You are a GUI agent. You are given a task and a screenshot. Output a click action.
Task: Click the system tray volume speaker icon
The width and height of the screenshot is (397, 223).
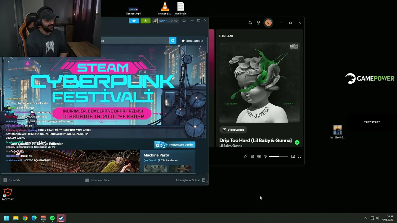click(x=377, y=218)
